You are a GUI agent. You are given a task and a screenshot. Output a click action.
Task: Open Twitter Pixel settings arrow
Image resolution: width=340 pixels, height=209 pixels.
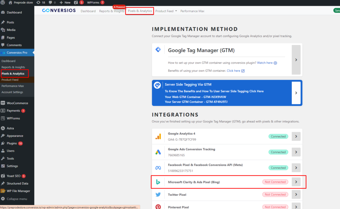(x=296, y=194)
